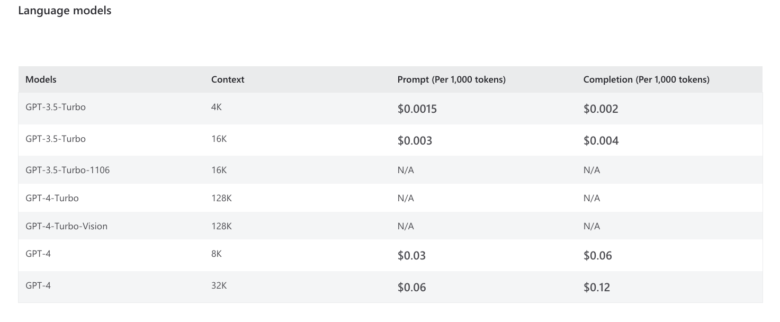This screenshot has height=322, width=780.
Task: Click the Prompt (Per 1,000 tokens) header
Action: point(451,79)
